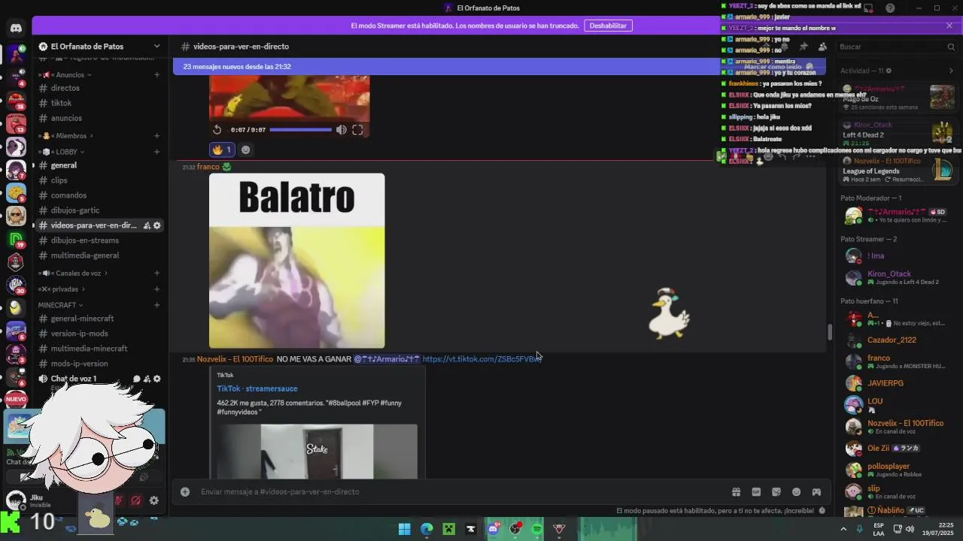Add a channel to MINECRAFT category
Screen dimensions: 963x541
point(156,305)
